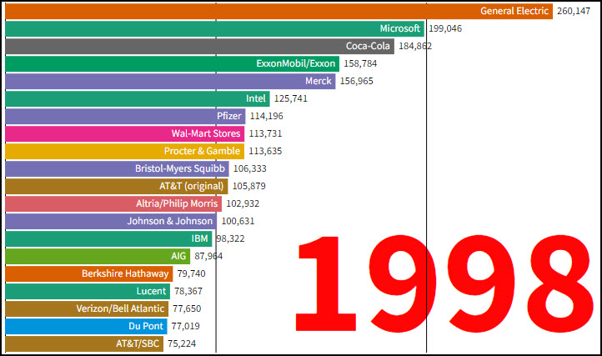Click the Altria/Philip Morris bar label
This screenshot has height=356, width=602.
pos(177,203)
